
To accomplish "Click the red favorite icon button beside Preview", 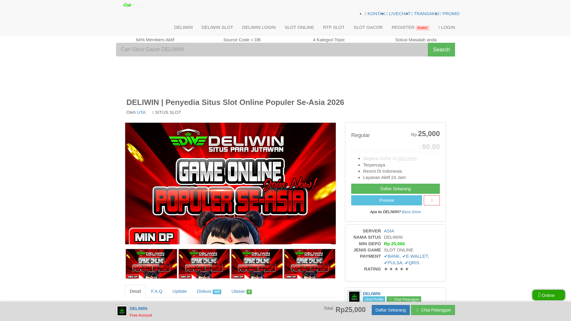I will pos(432,200).
